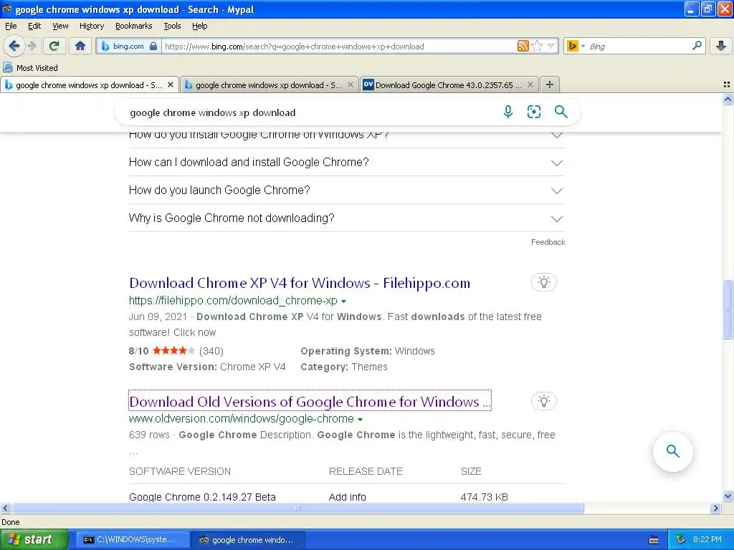Open the Edit menu
Screen dimensions: 734x550
[34, 26]
